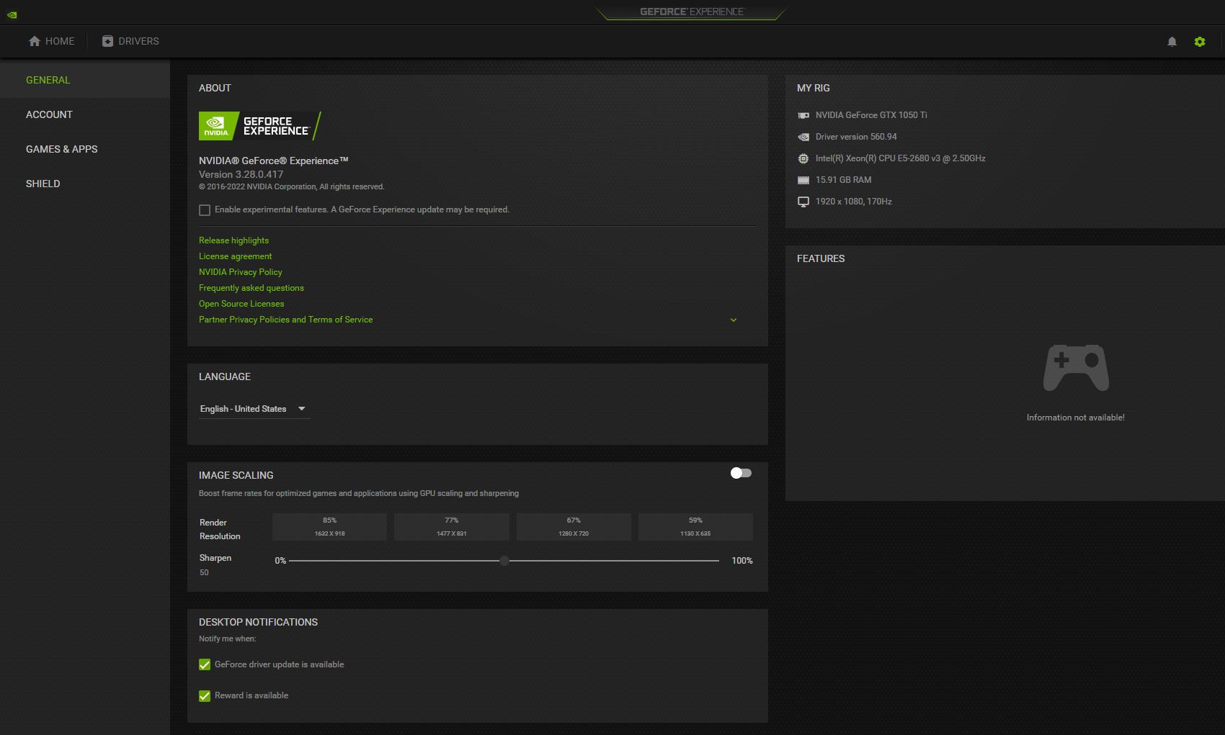Viewport: 1225px width, 735px height.
Task: Click the 0% label at sharpen slider start
Action: [x=280, y=561]
